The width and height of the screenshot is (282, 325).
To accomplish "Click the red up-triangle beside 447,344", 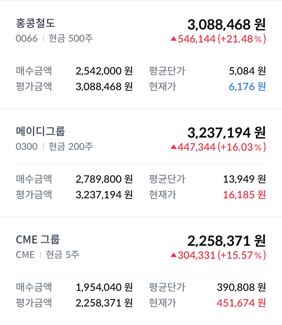I will click(x=174, y=147).
